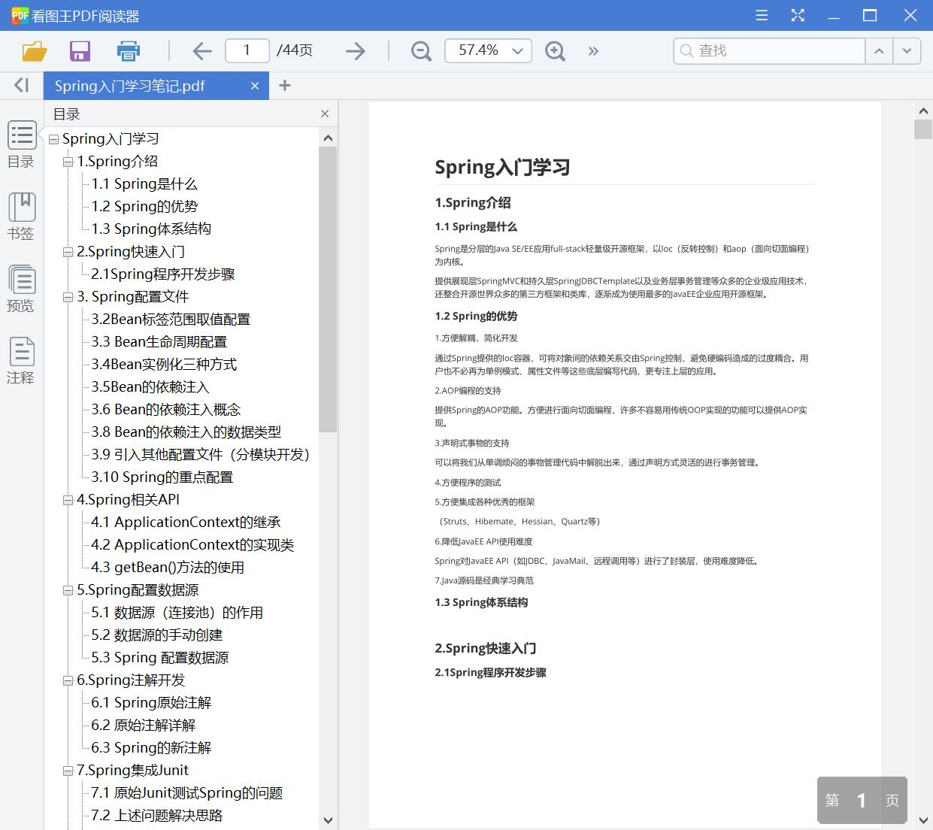Jump to 6.3 Spring的新注解

[x=151, y=748]
